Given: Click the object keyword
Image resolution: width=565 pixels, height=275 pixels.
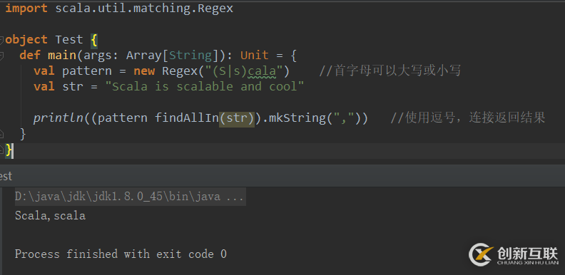Looking at the screenshot, I should (26, 40).
